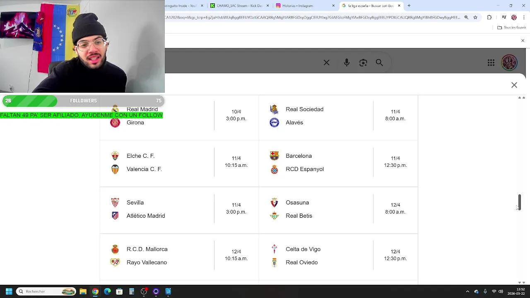Close the Historias Instagram tab

[333, 6]
